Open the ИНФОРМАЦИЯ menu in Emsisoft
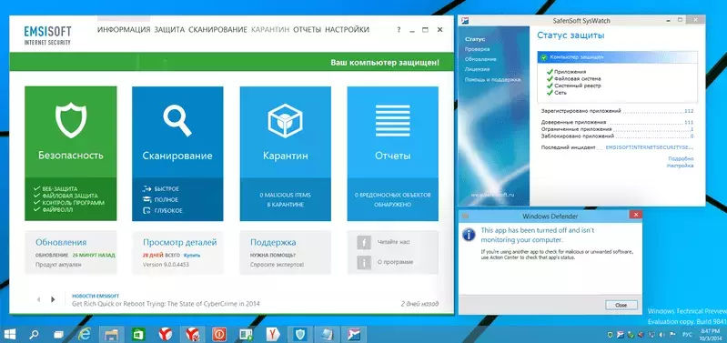Screen dimensions: 727x343 coord(124,30)
